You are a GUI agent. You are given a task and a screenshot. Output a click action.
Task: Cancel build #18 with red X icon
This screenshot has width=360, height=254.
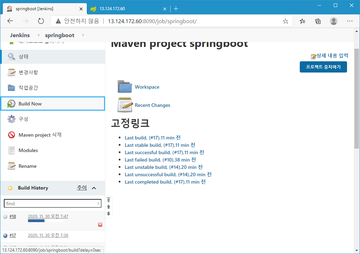point(100,225)
